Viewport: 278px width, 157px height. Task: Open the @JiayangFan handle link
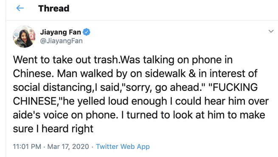pos(62,41)
